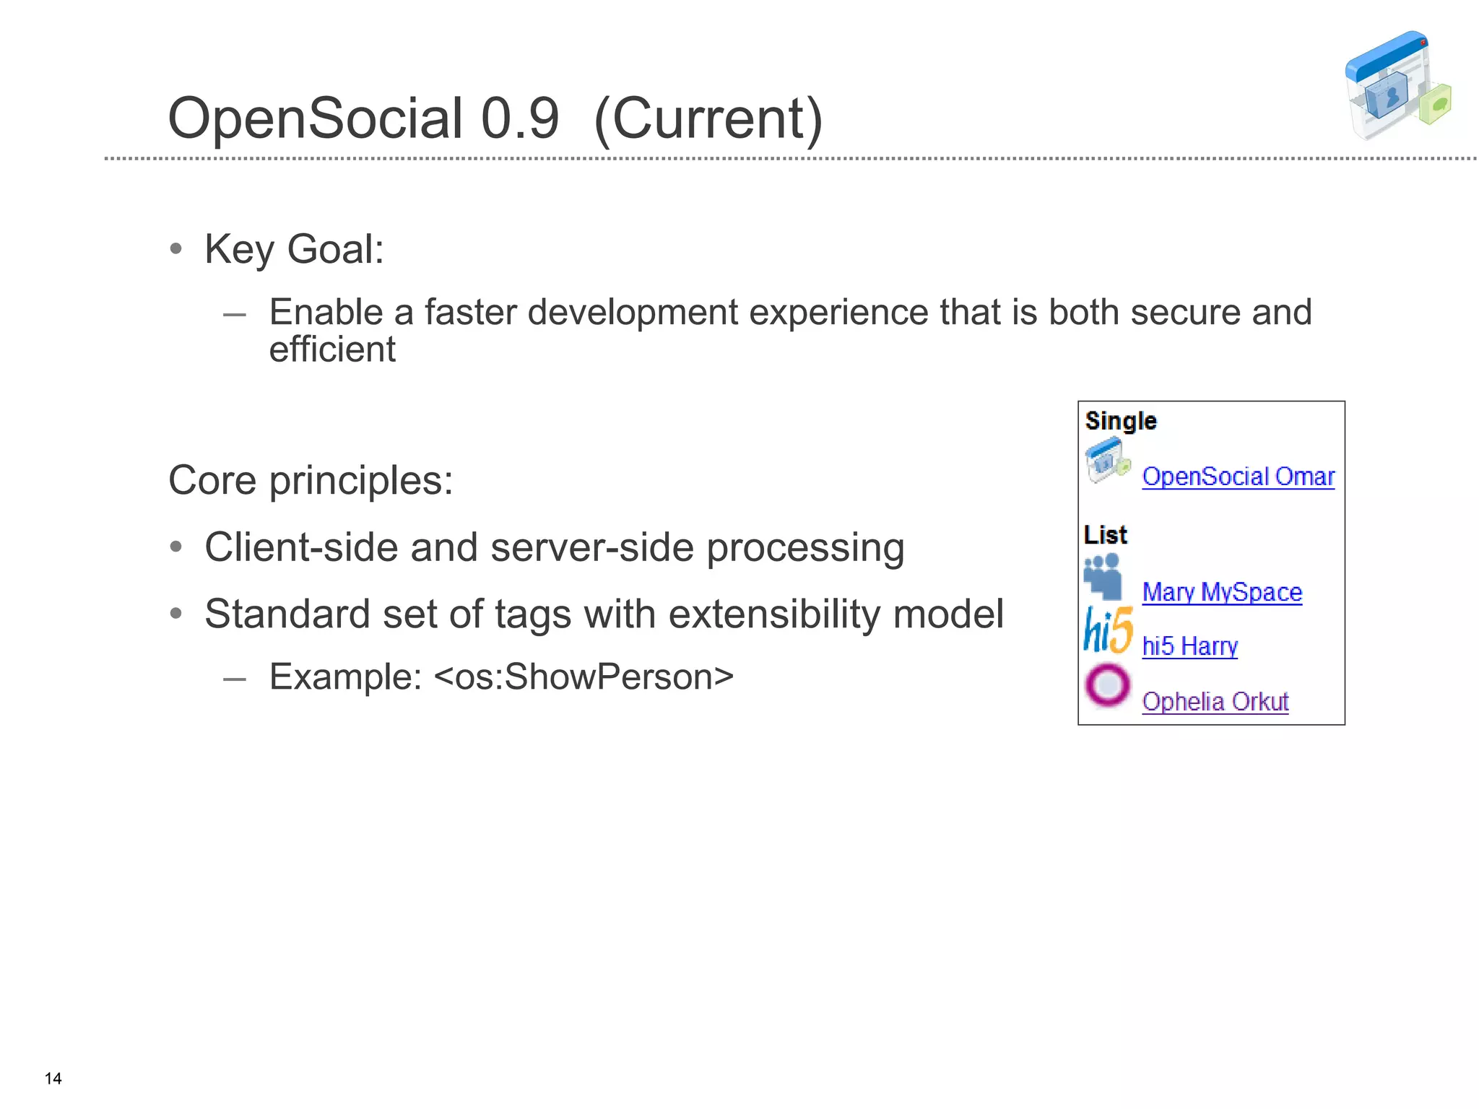Click the OpenSocial logo icon in the slide corner
Screen dimensions: 1479x1109
point(1398,85)
